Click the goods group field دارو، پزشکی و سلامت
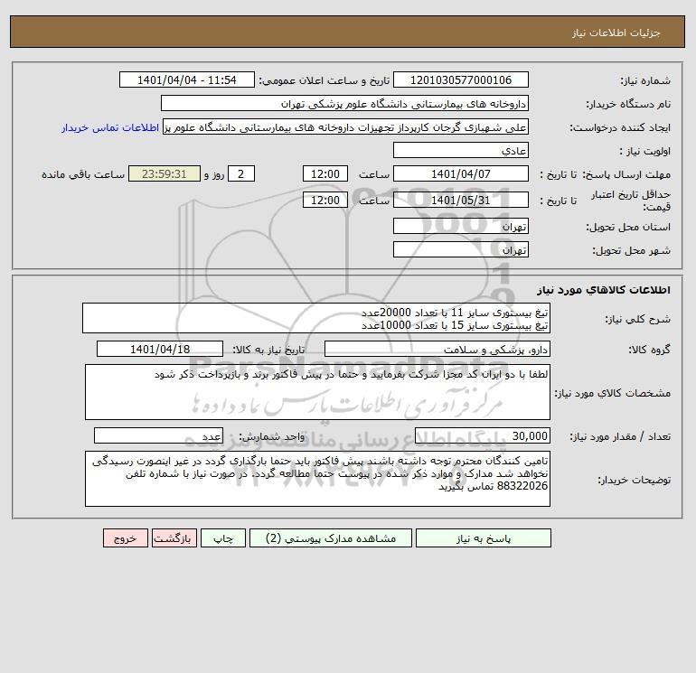 (x=437, y=349)
